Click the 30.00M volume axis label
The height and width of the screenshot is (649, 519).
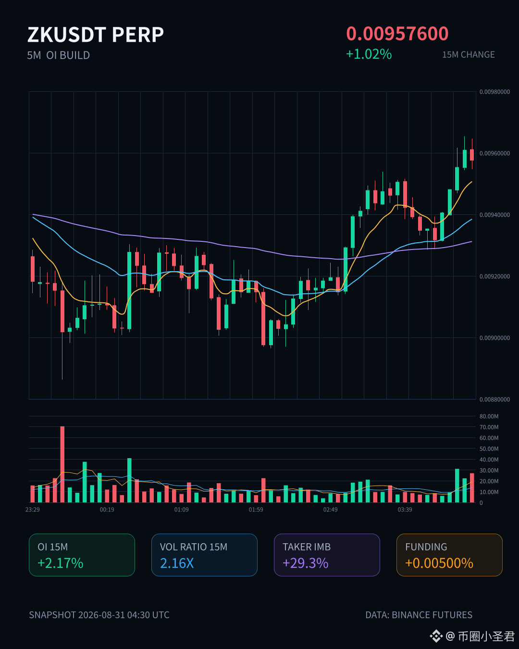(489, 471)
